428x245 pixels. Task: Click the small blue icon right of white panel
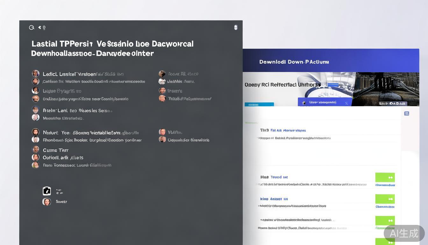[406, 114]
